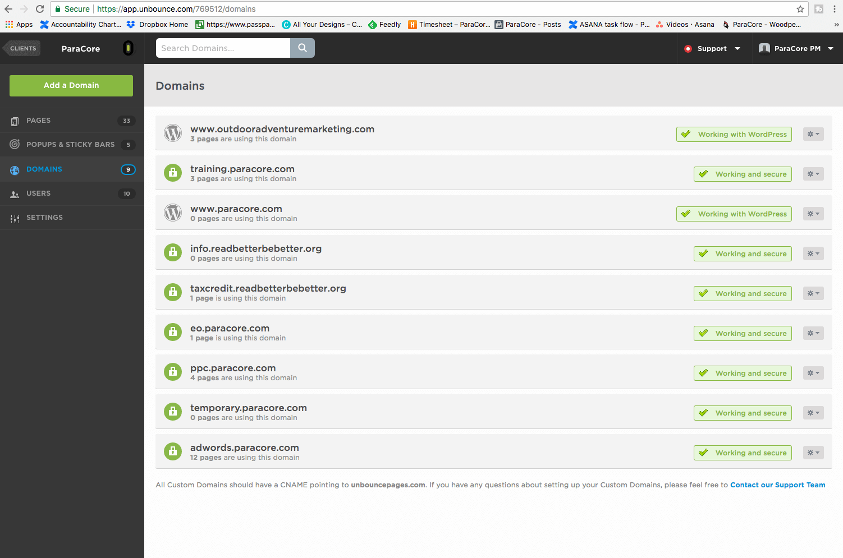Screen dimensions: 843x558
Task: Open the Feedly bookmark
Action: [x=384, y=25]
